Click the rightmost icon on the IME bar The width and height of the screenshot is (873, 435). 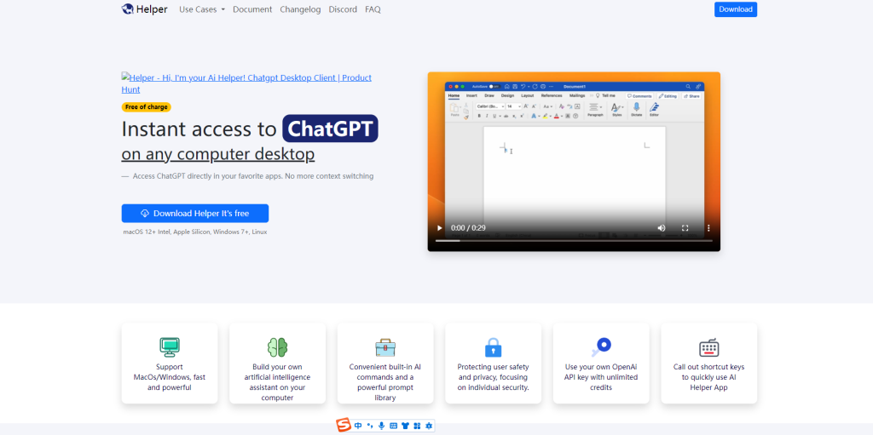click(x=429, y=426)
